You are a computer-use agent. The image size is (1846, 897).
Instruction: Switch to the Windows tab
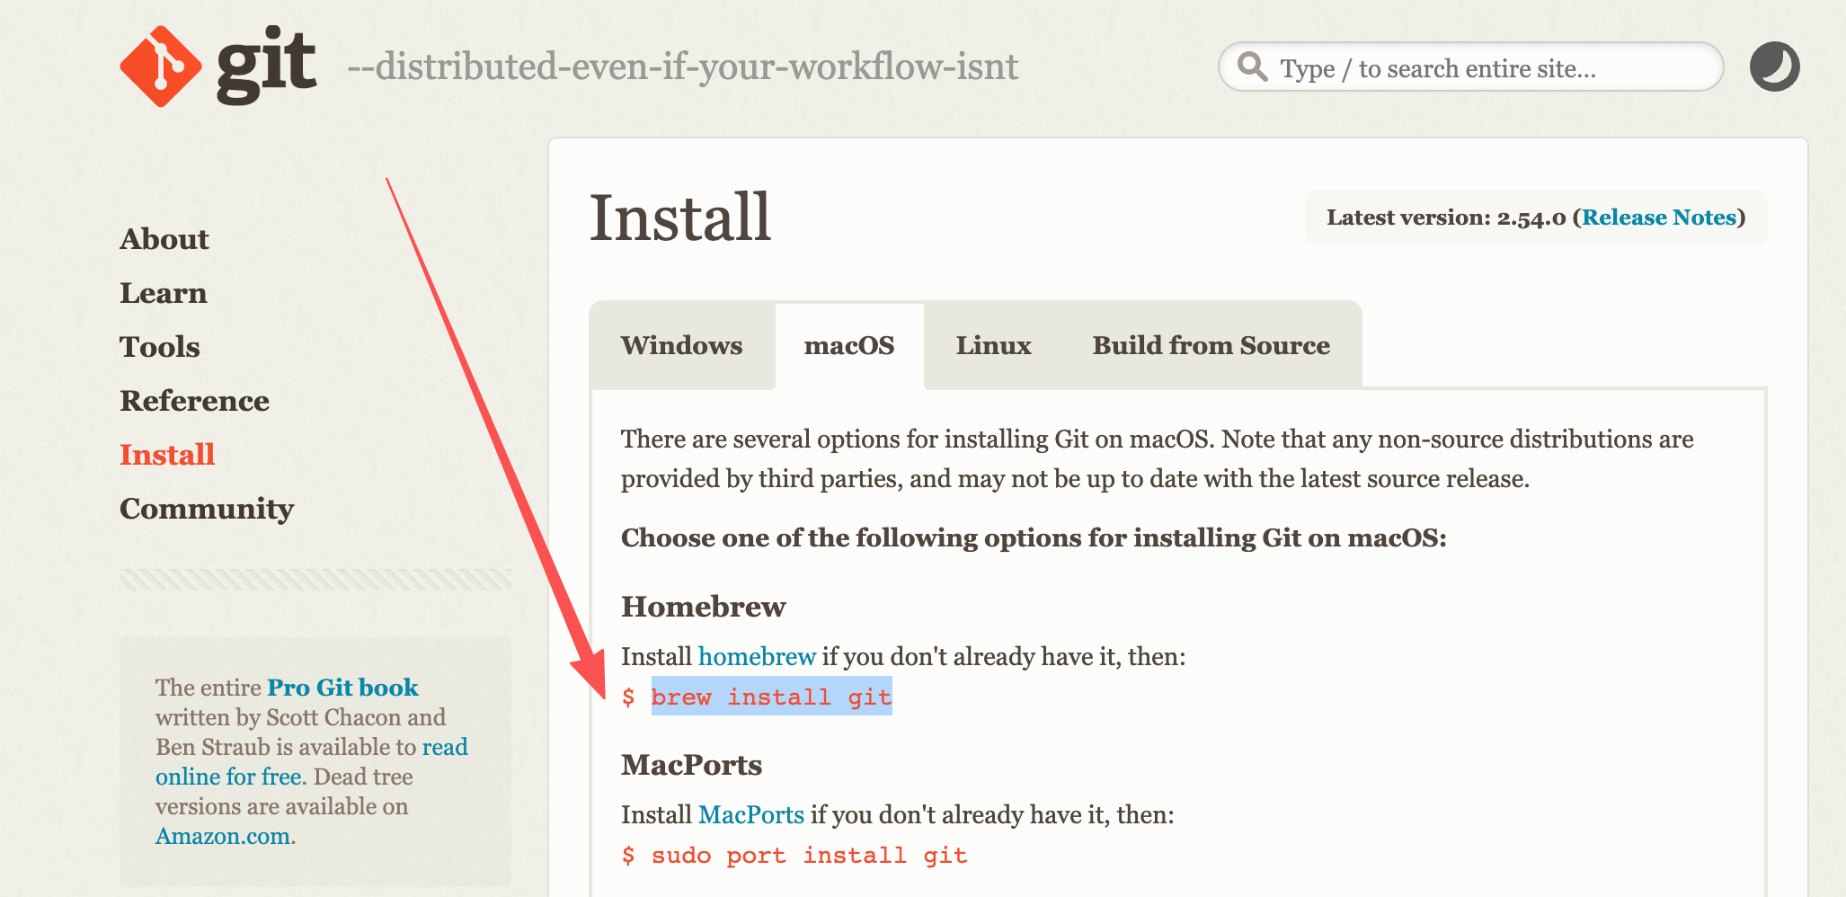coord(682,345)
